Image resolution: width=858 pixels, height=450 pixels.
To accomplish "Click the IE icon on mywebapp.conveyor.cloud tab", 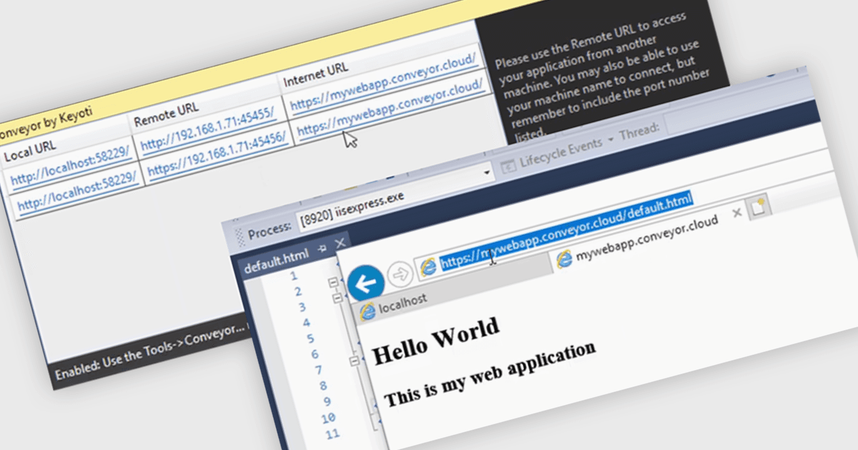I will click(x=564, y=259).
